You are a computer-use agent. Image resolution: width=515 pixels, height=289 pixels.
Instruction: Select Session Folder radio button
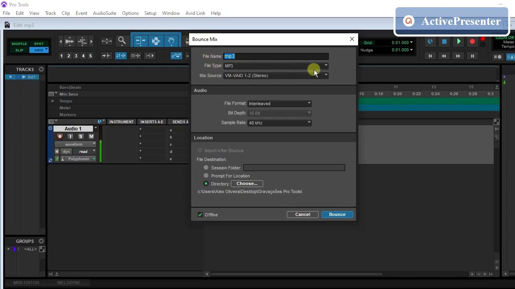tap(206, 168)
